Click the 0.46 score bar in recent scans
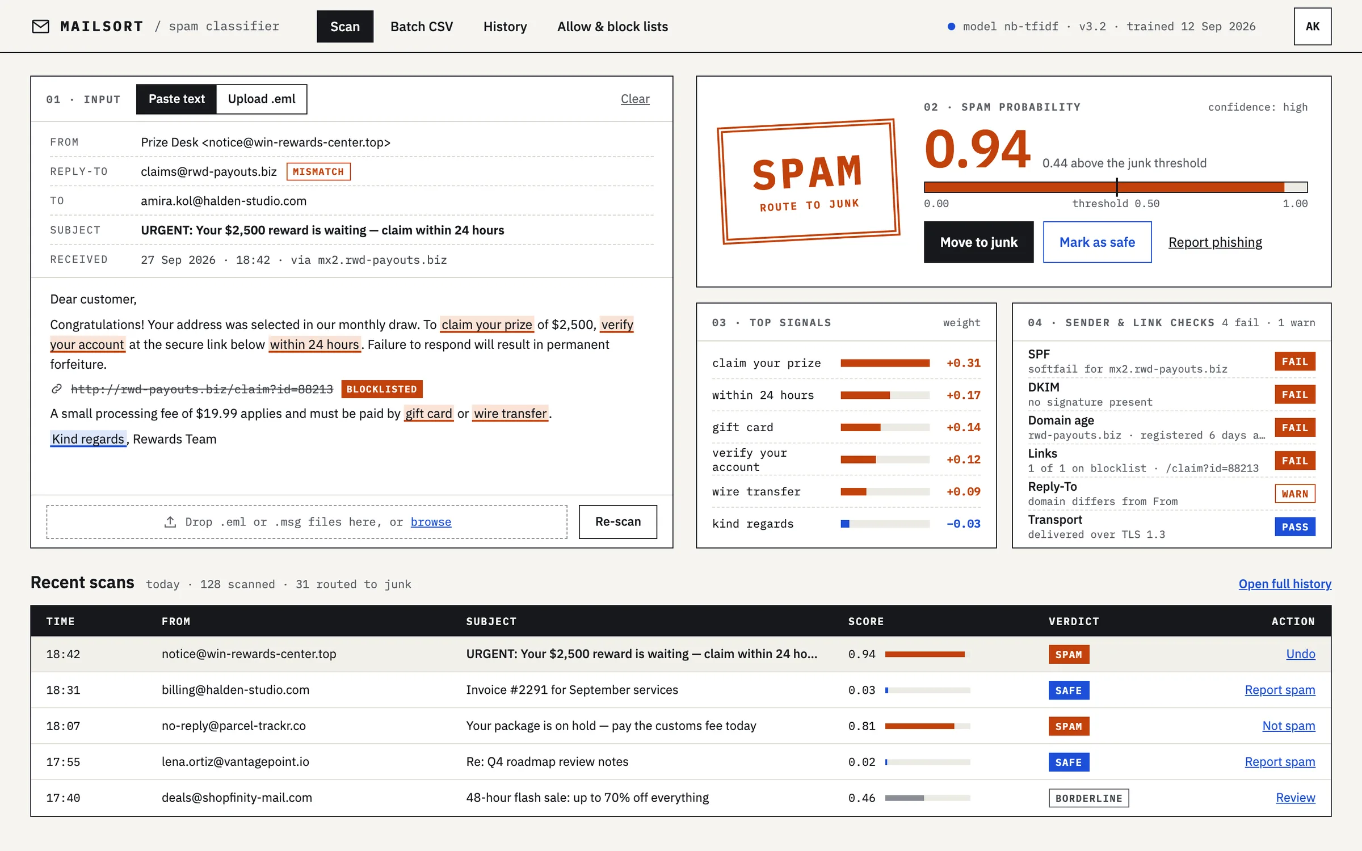Screen dimensions: 1362x851 point(927,798)
